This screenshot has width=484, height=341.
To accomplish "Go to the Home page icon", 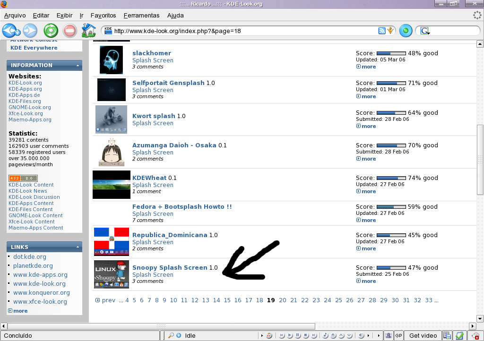I will [x=88, y=30].
